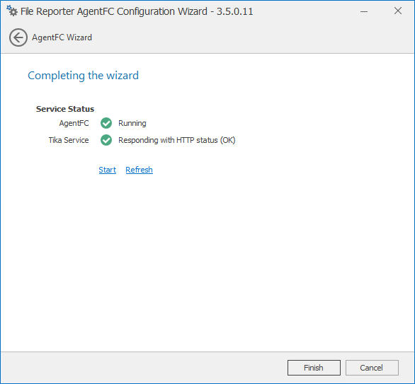This screenshot has width=415, height=384.
Task: Close the wizard window
Action: pyautogui.click(x=398, y=11)
